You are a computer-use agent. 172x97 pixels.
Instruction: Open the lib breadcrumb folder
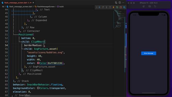click(x=3, y=6)
